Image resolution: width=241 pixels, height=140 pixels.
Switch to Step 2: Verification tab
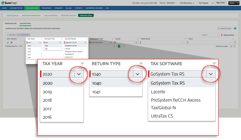(51, 16)
